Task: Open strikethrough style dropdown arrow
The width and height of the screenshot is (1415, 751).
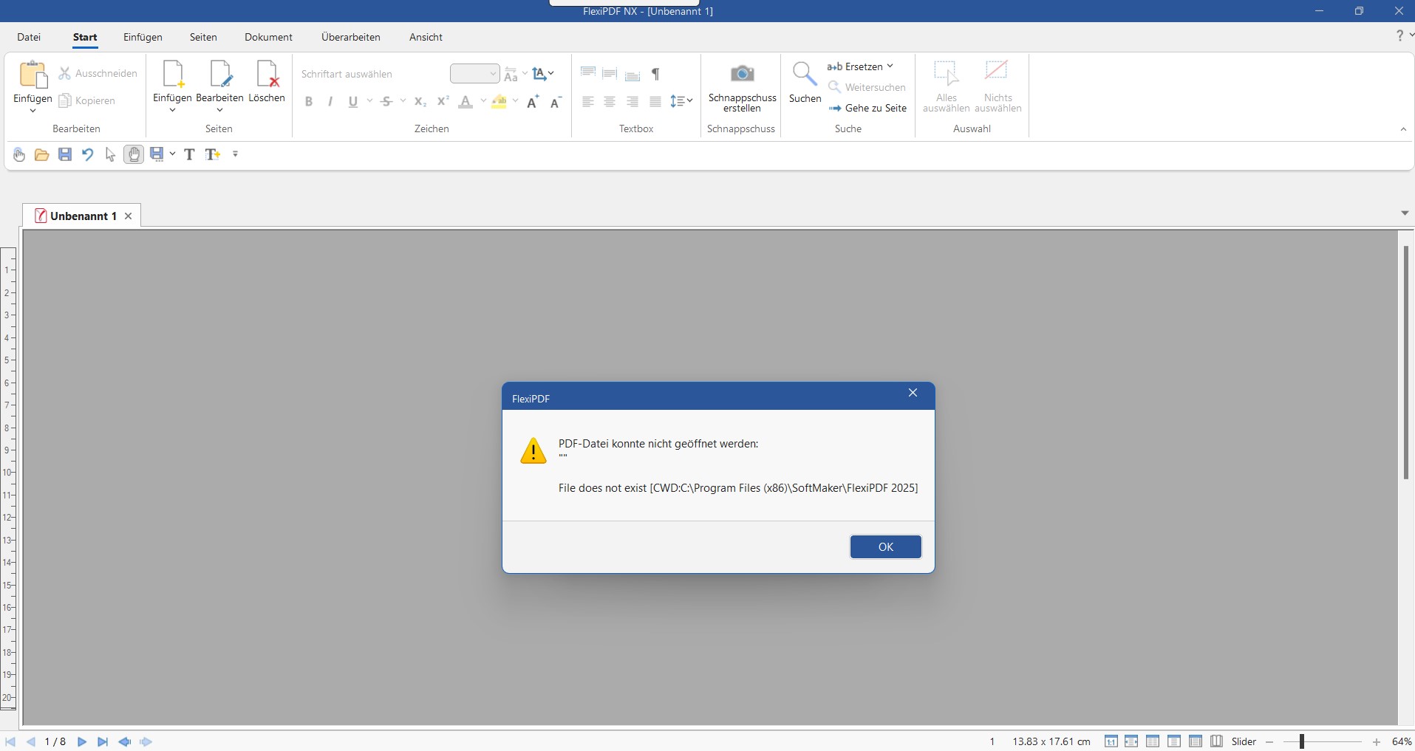Action: (x=403, y=101)
